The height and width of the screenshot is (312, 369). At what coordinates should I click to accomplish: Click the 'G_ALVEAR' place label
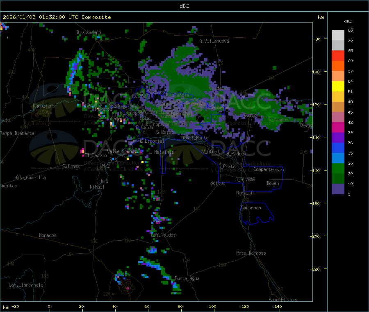click(x=245, y=180)
